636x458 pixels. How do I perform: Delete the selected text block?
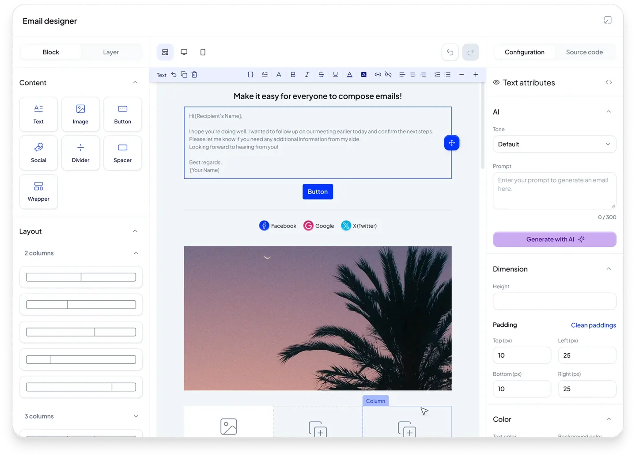click(x=194, y=75)
